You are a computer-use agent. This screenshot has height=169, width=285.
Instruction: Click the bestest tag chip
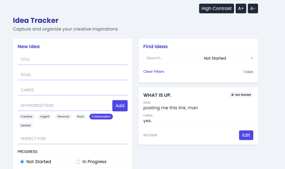click(26, 125)
